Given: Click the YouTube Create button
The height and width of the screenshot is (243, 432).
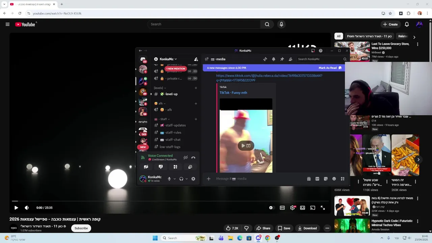Looking at the screenshot, I should click(390, 24).
